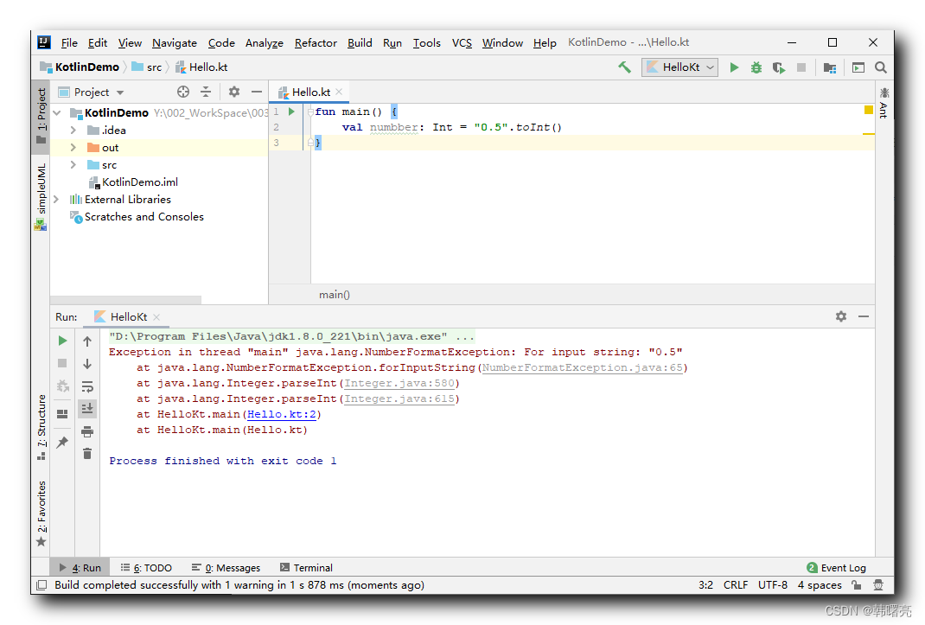Run with Coverage icon in toolbar

779,67
